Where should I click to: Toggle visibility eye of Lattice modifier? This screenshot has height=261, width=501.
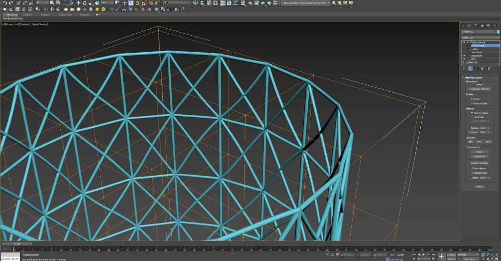[x=464, y=59]
